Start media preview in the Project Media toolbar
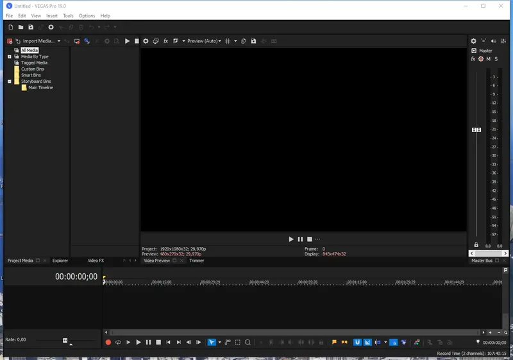 point(127,41)
